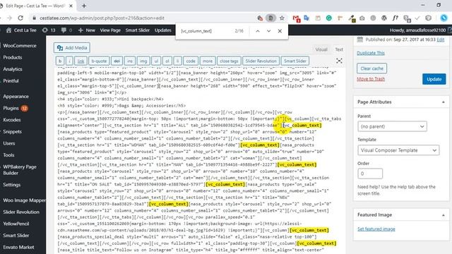Click the Clear cache button
This screenshot has width=452, height=254.
[372, 68]
